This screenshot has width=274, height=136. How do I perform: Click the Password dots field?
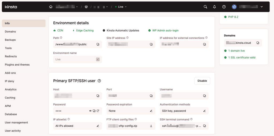coord(78,111)
